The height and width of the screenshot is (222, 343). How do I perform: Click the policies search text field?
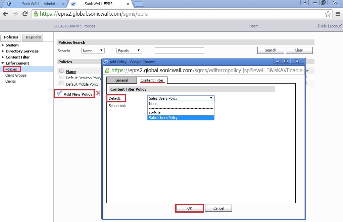pos(179,51)
